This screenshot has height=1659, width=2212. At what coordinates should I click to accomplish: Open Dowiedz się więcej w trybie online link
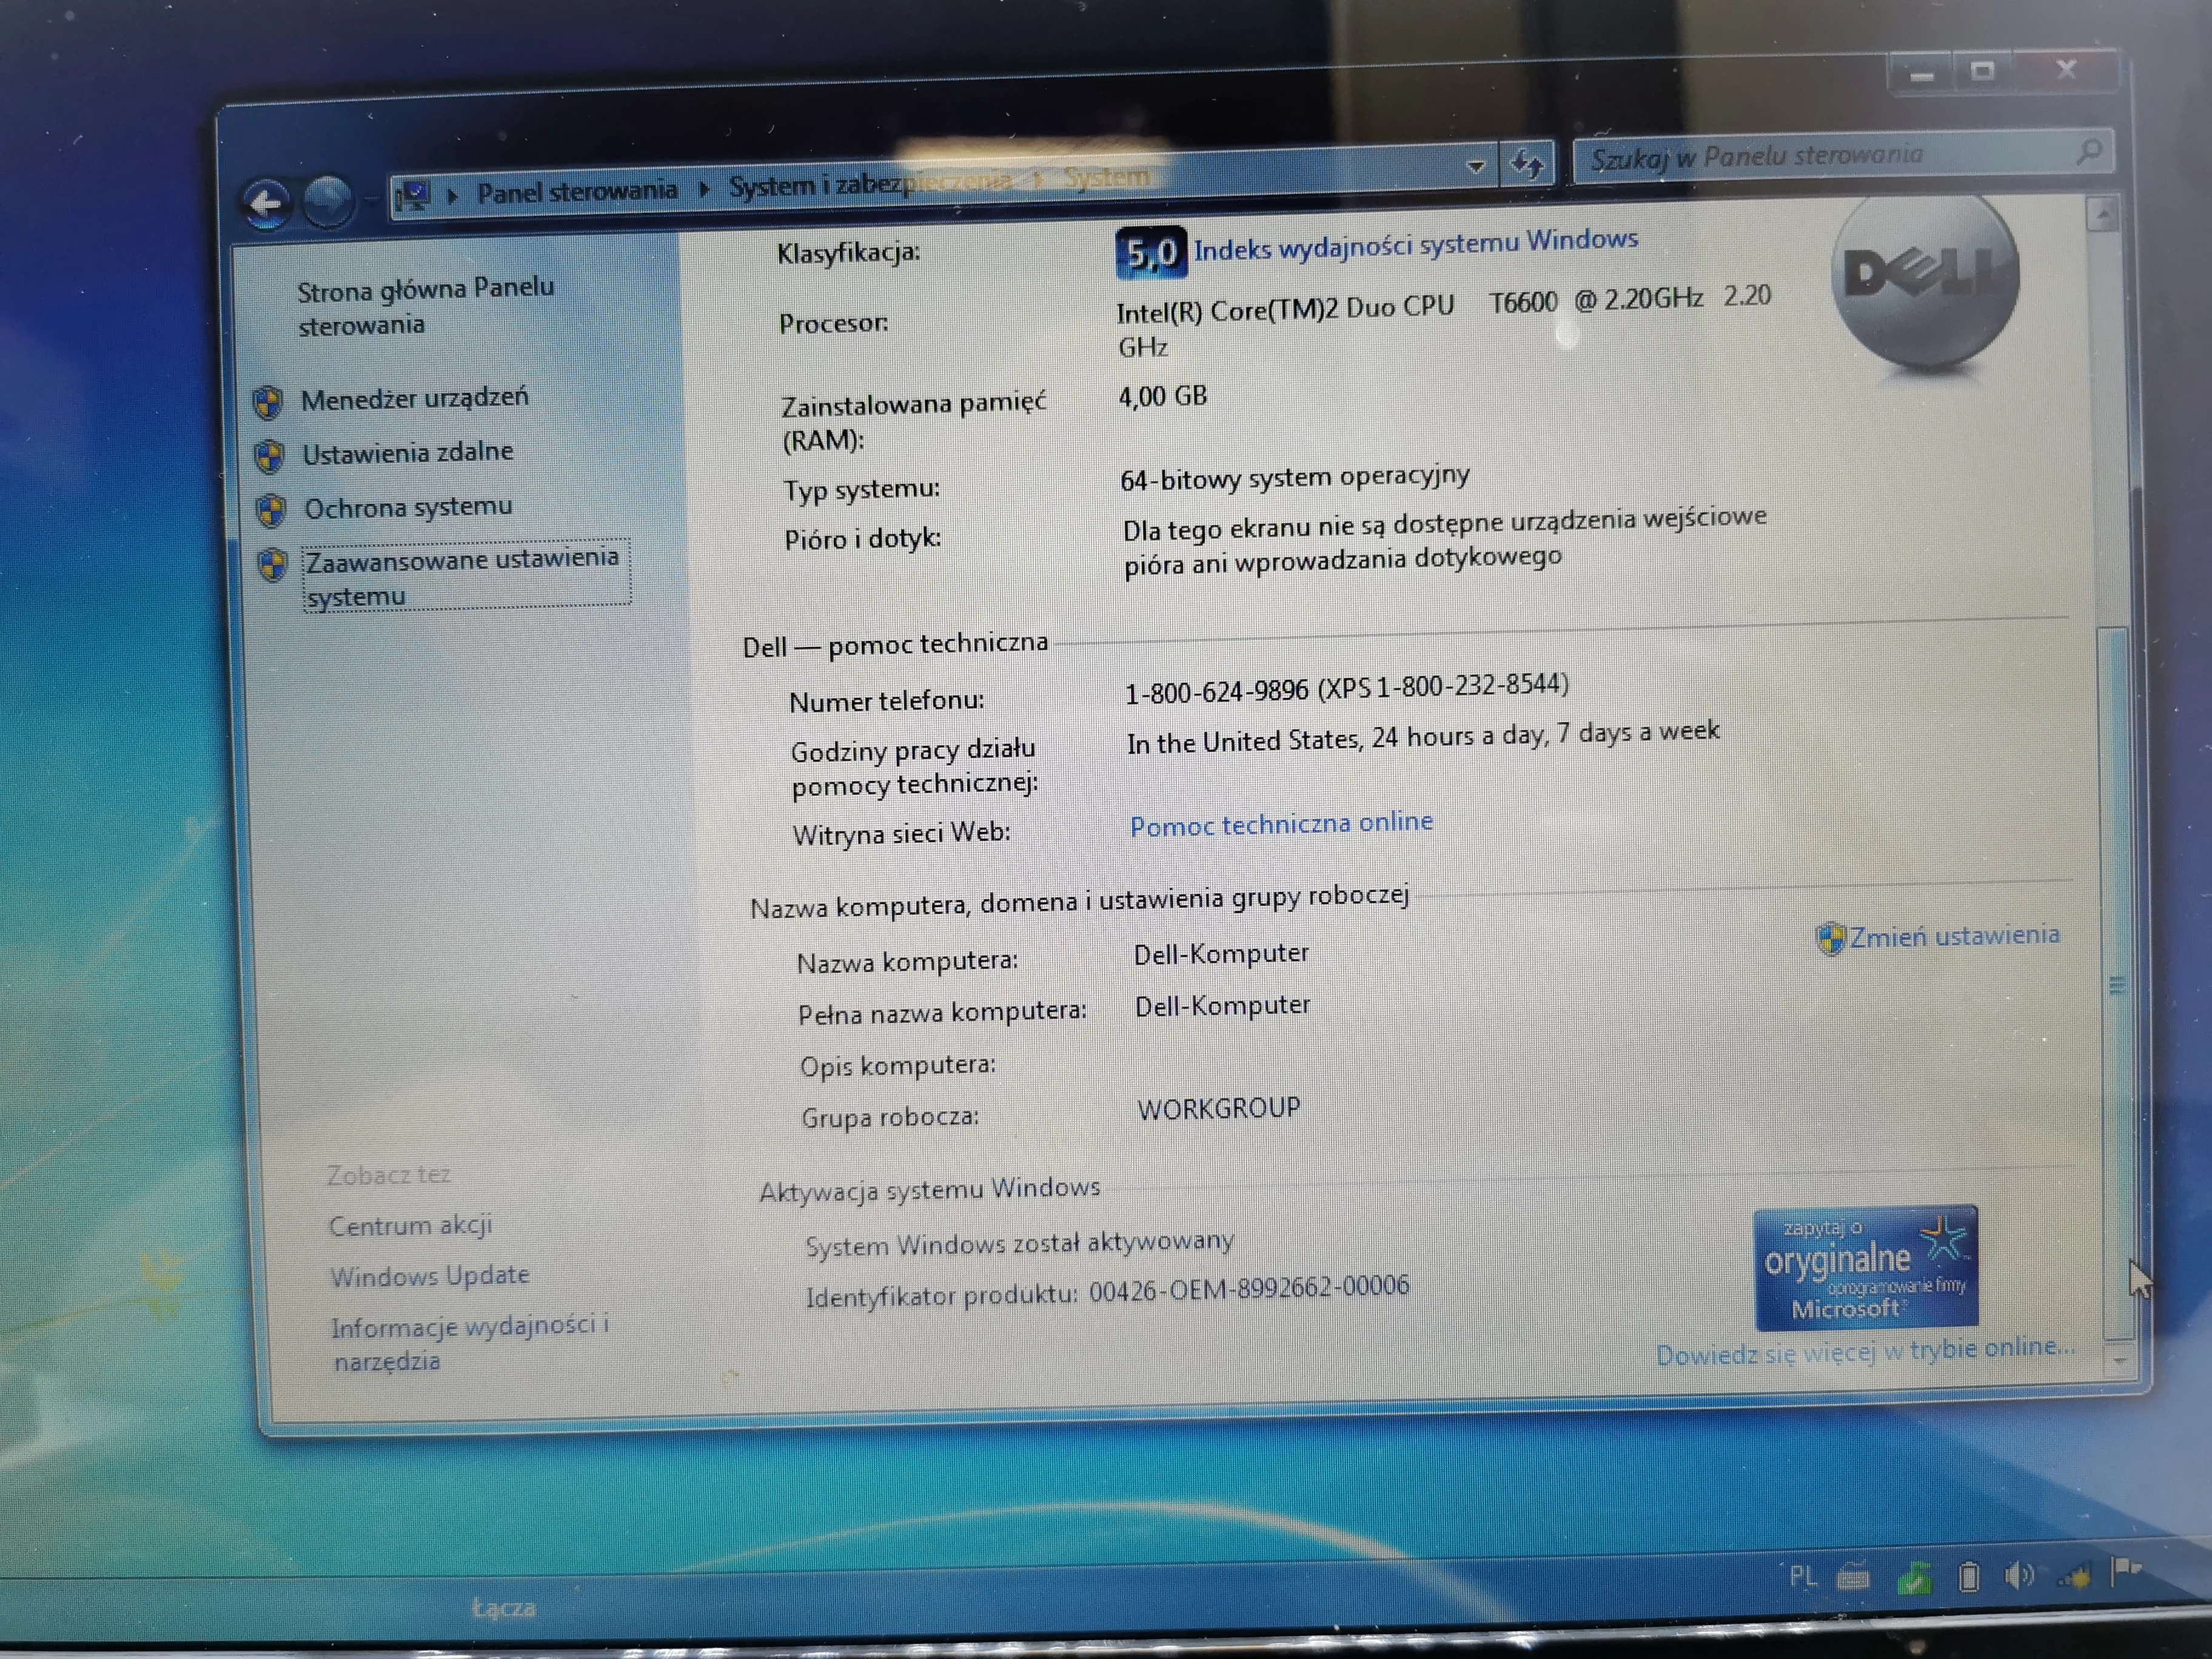(1865, 1351)
